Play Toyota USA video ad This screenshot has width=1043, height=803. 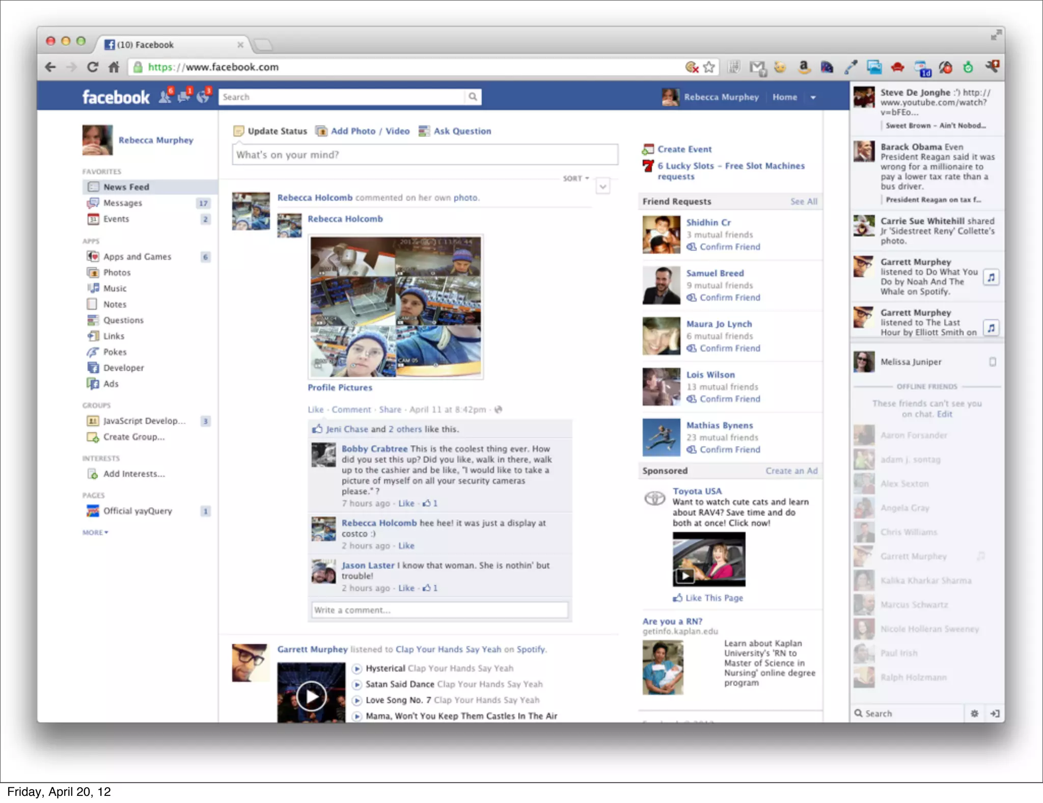tap(685, 576)
